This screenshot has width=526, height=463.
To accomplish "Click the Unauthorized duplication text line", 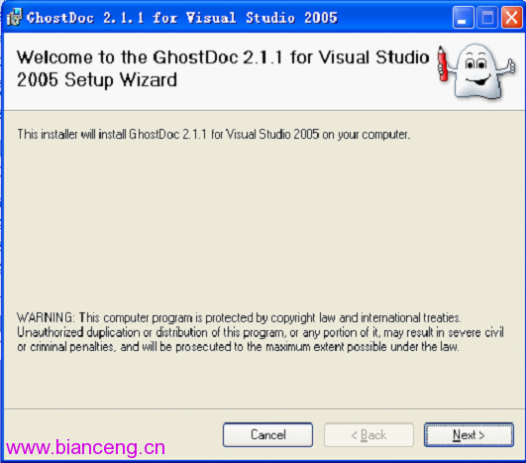I will click(261, 332).
